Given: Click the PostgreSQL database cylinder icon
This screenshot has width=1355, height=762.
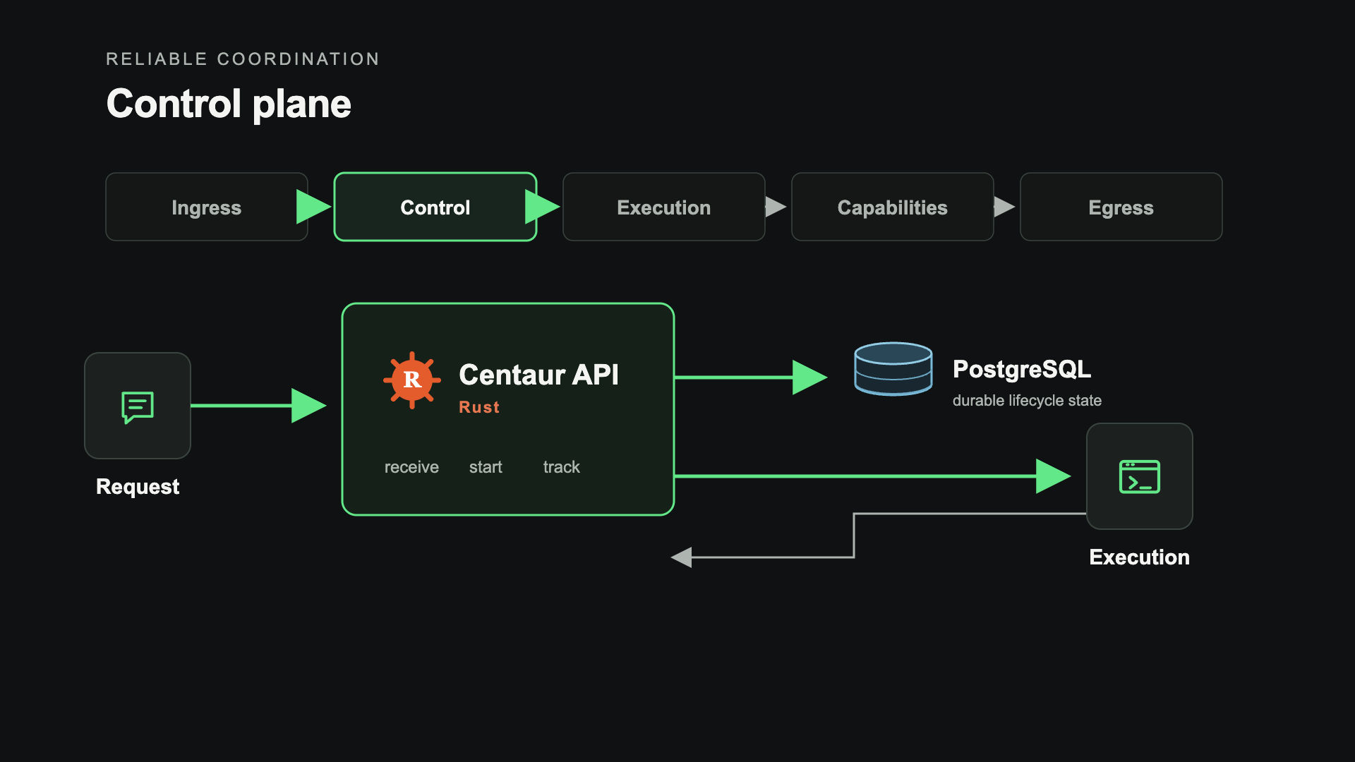Looking at the screenshot, I should (x=893, y=369).
